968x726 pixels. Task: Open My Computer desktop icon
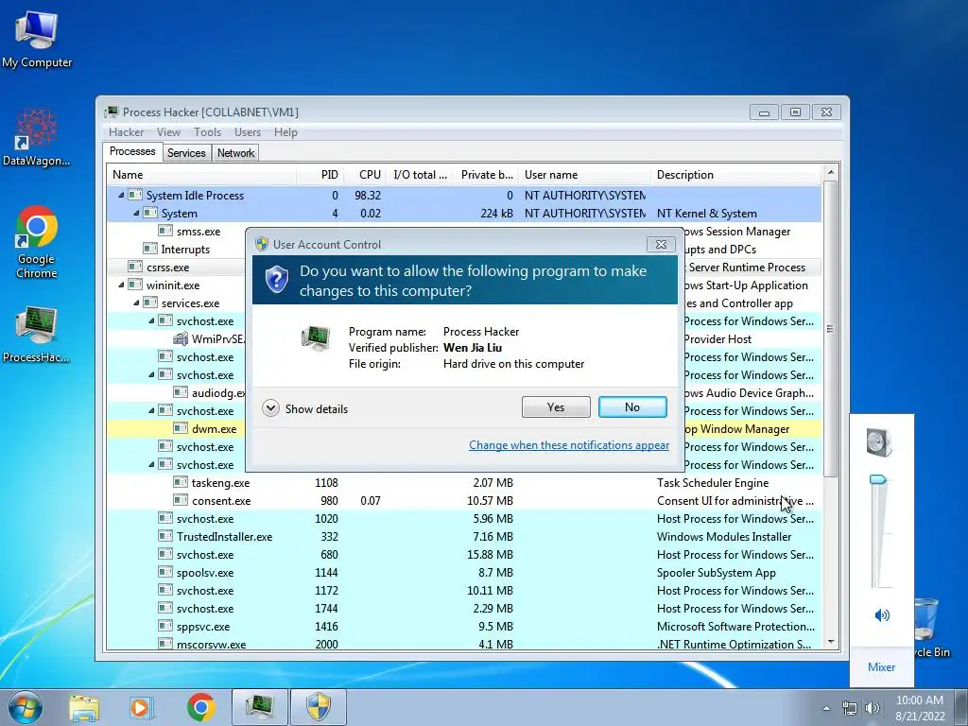(37, 40)
